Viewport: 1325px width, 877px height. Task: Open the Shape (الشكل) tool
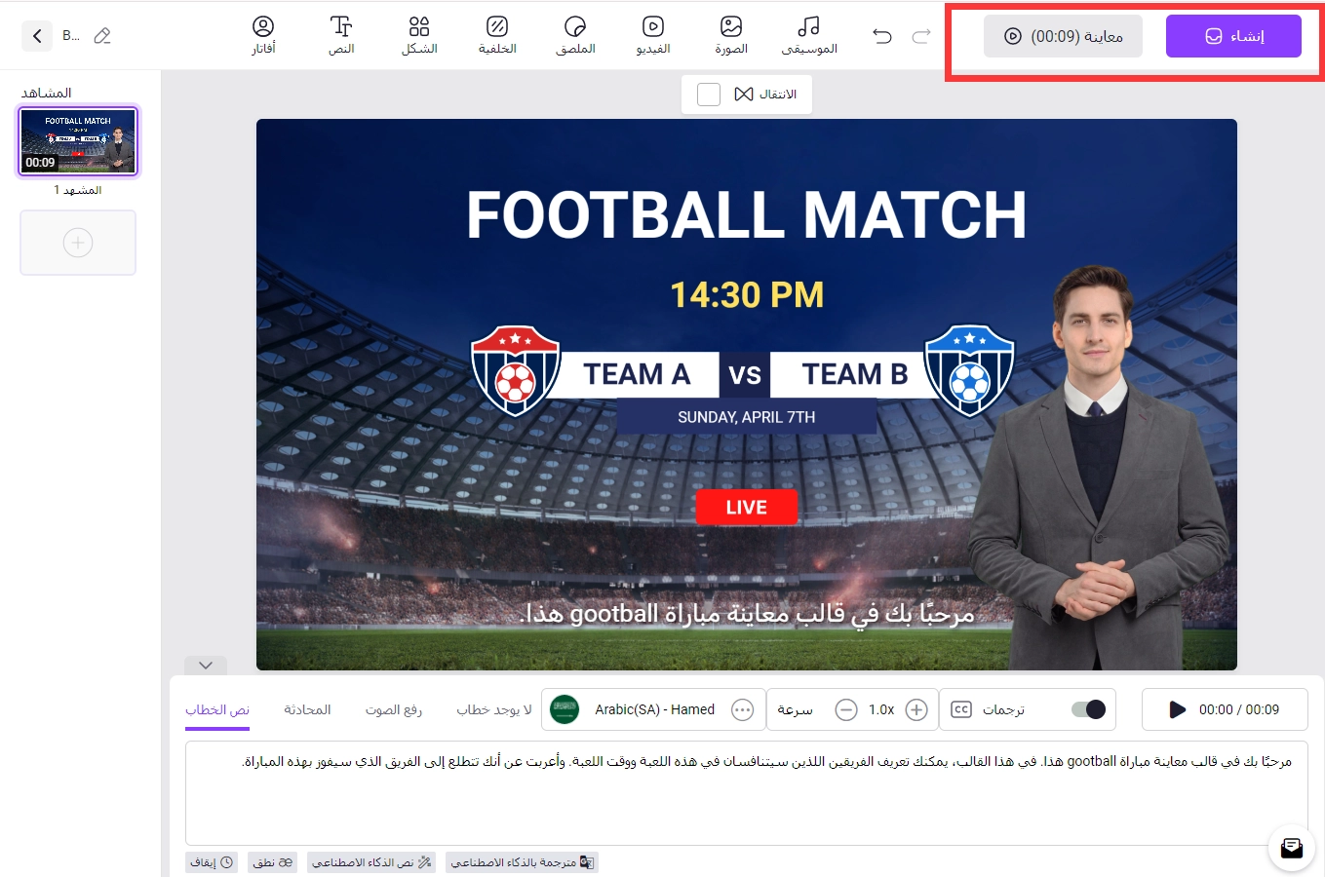point(419,35)
